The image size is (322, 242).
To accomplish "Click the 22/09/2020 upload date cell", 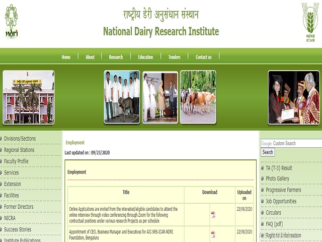I will (x=244, y=232).
